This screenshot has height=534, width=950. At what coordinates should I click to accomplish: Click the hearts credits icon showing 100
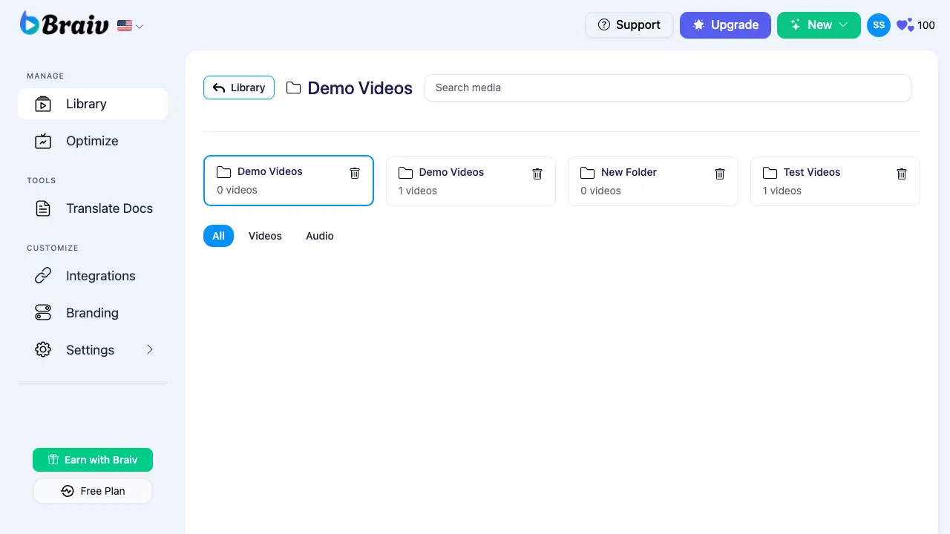(905, 25)
